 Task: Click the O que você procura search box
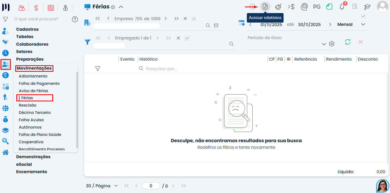click(36, 19)
